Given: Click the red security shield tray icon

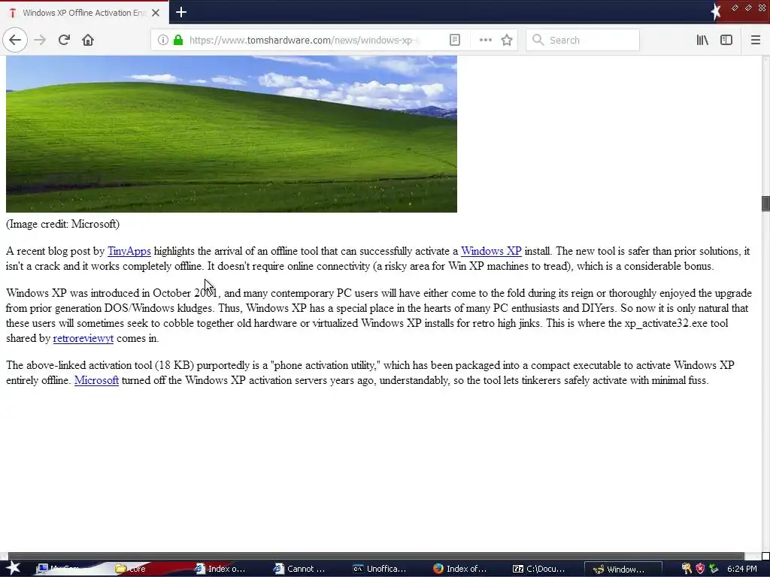Looking at the screenshot, I should pos(700,569).
